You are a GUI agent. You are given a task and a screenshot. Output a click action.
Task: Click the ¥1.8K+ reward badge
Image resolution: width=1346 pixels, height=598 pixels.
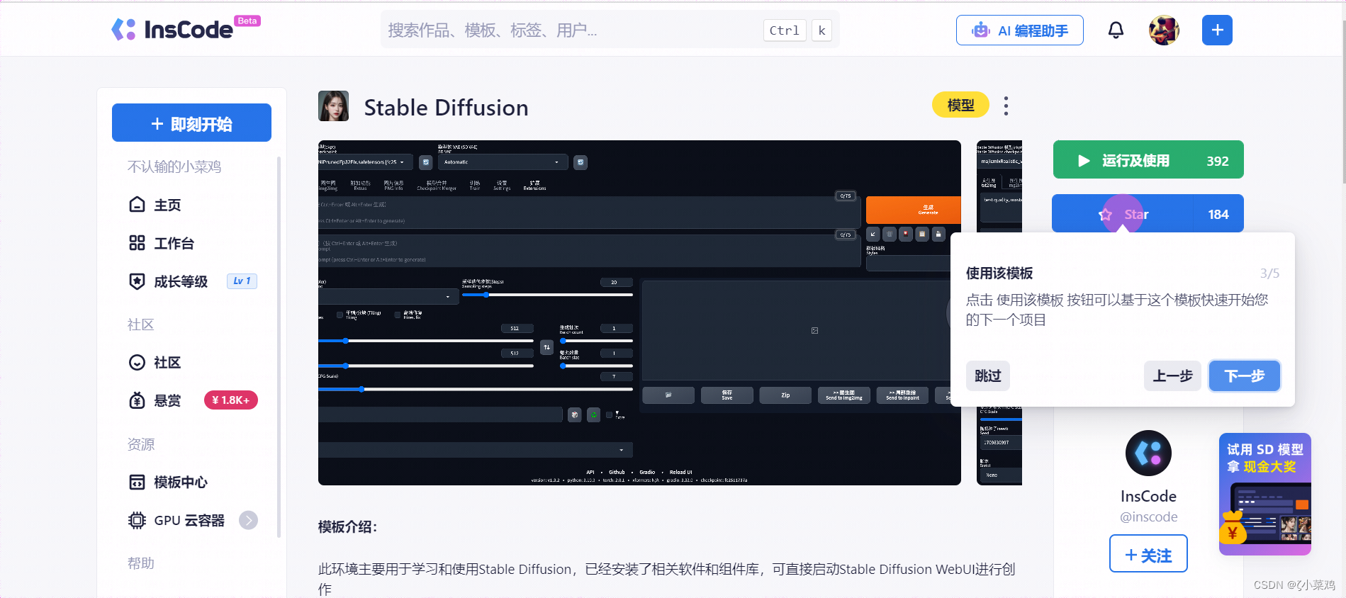(231, 400)
